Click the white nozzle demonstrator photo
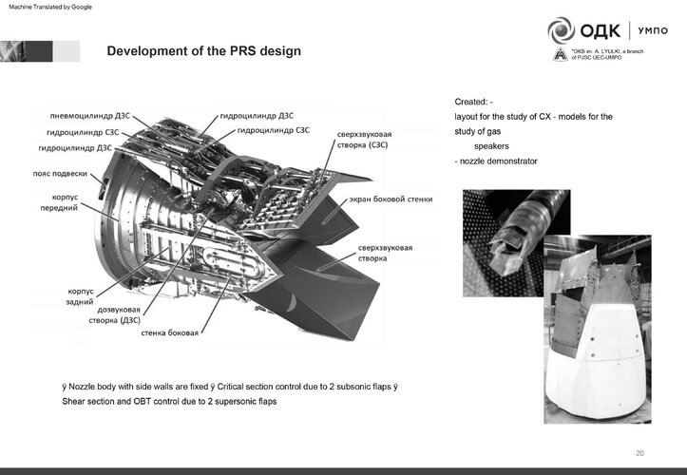 pos(598,329)
